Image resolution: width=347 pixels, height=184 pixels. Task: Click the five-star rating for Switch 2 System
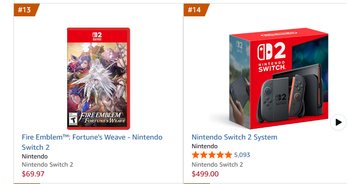click(x=212, y=155)
